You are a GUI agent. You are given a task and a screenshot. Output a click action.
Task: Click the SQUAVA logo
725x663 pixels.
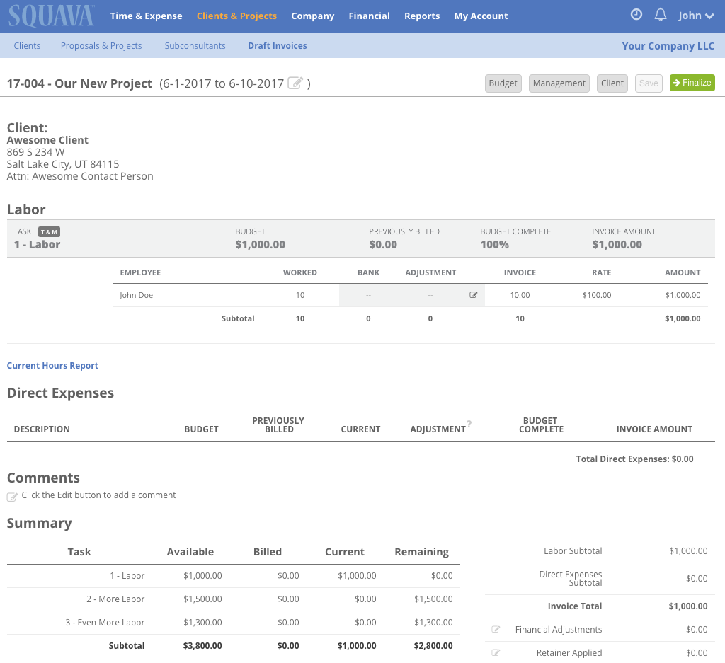(x=51, y=16)
